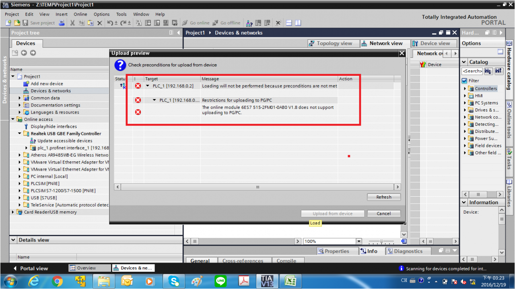Switch to the Topology view tab
This screenshot has height=289, width=515.
click(x=330, y=43)
